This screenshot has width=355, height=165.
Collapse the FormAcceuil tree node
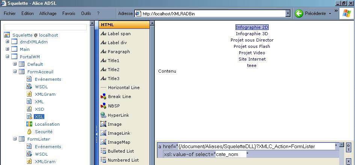coord(15,72)
